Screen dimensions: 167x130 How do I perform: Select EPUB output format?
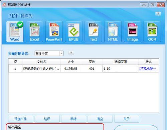click(73, 31)
